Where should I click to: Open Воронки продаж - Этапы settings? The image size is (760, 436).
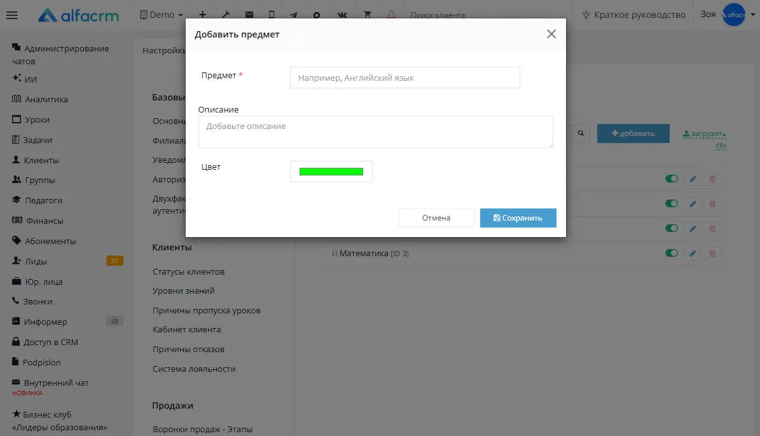(x=203, y=429)
